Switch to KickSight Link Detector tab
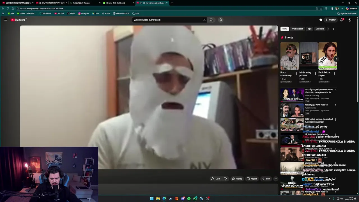 pos(85,3)
